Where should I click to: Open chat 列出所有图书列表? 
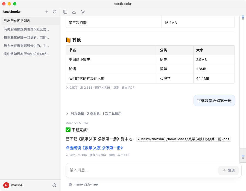(x=30, y=21)
